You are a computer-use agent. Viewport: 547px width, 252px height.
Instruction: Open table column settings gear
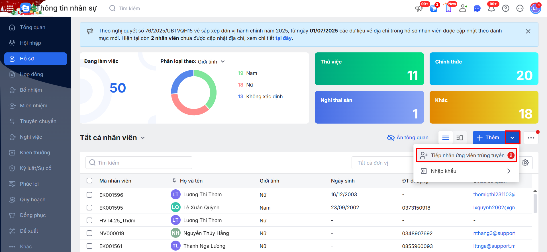pyautogui.click(x=525, y=163)
